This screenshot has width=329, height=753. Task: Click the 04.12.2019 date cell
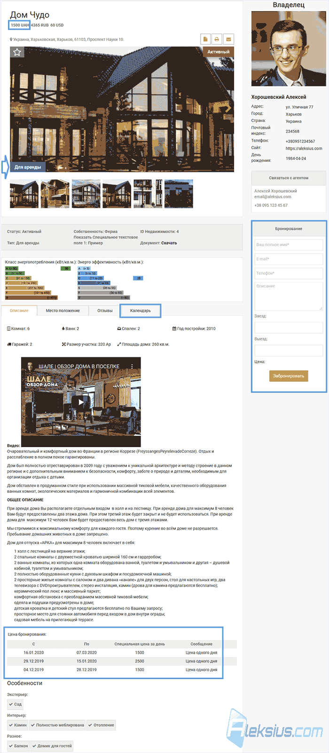pos(33,669)
